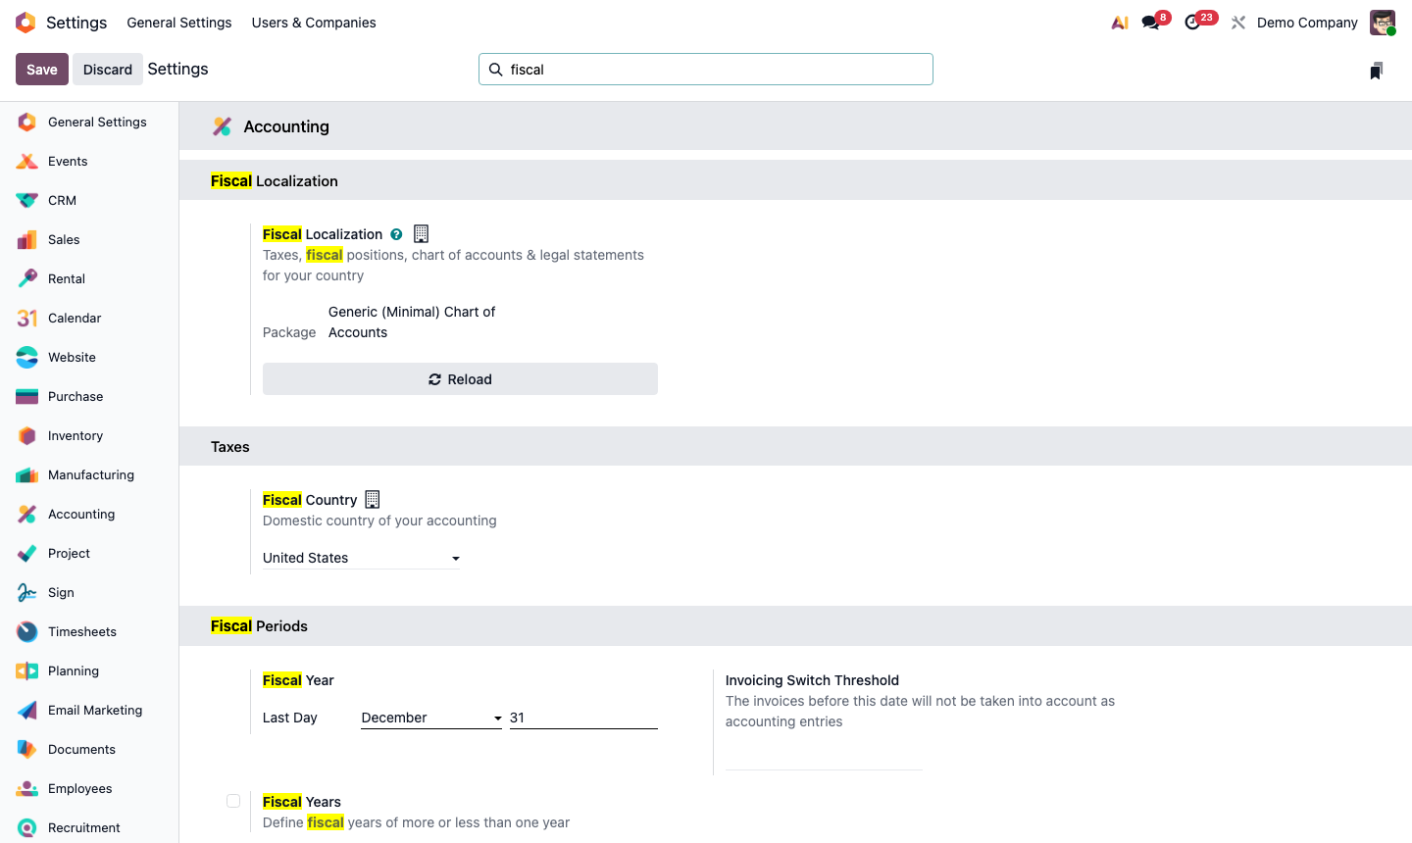The image size is (1412, 843).
Task: Open the Accounting app icon in sidebar
Action: coord(25,514)
